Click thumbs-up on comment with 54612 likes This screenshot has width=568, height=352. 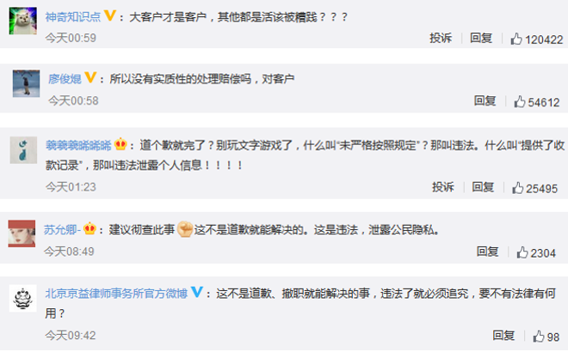coord(520,101)
